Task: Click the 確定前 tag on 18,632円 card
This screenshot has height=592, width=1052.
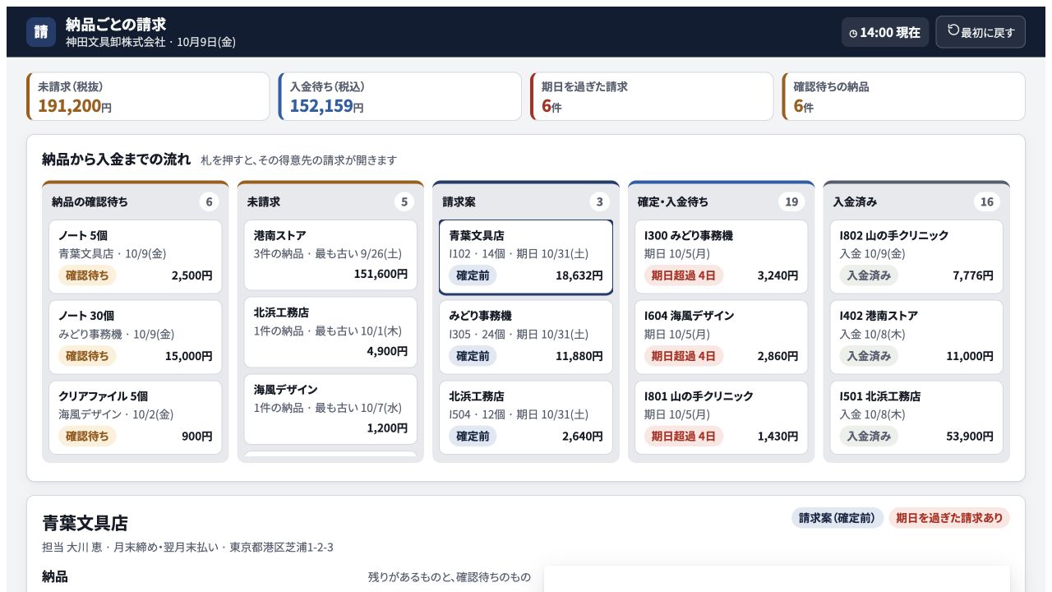Action: [473, 275]
